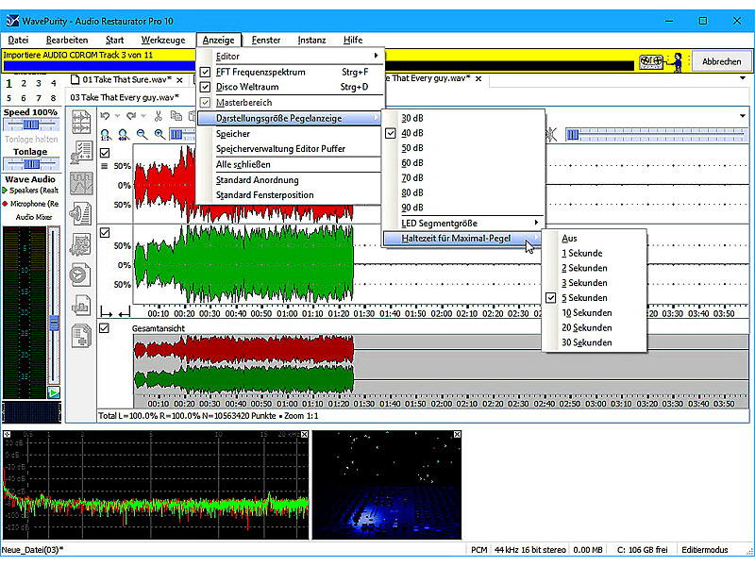
Task: Toggle the Gesamtansicht checkbox
Action: (x=105, y=328)
